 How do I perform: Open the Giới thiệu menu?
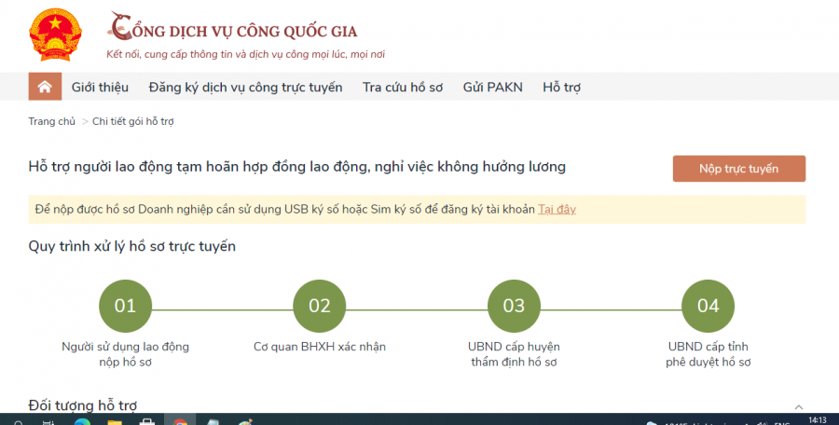point(100,88)
